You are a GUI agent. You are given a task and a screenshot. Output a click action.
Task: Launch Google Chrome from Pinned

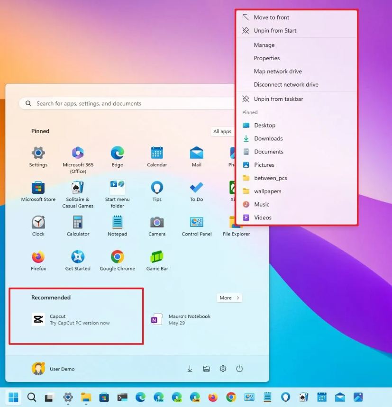point(118,261)
